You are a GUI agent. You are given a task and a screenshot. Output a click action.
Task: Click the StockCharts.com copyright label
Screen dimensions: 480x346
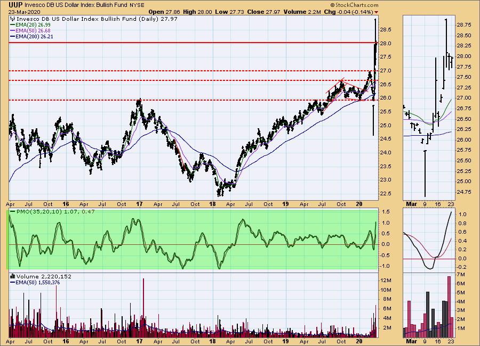[x=354, y=5]
